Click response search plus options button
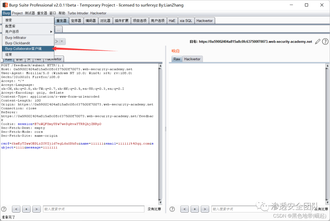Image resolution: width=330 pixels, height=221 pixels. [195, 209]
